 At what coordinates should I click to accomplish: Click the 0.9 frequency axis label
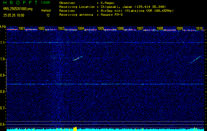[3, 75]
